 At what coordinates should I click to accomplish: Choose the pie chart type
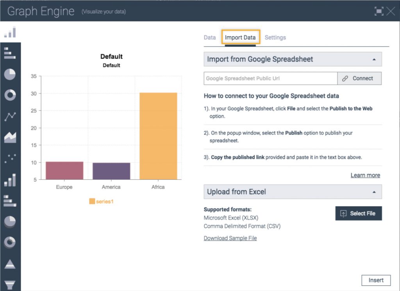10,74
